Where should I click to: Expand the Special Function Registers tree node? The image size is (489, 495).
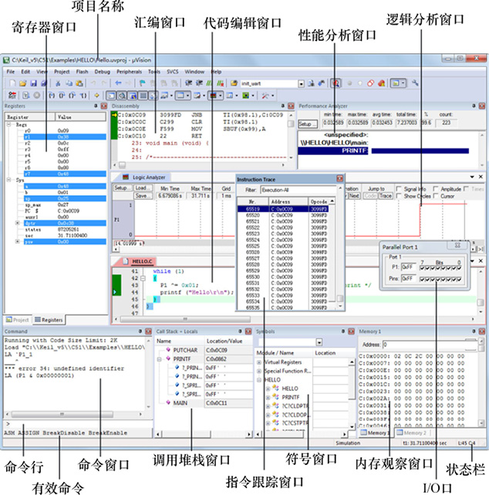point(258,371)
